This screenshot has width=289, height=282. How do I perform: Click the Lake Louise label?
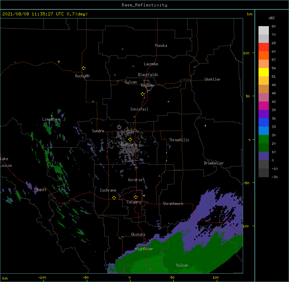[x=6, y=162]
